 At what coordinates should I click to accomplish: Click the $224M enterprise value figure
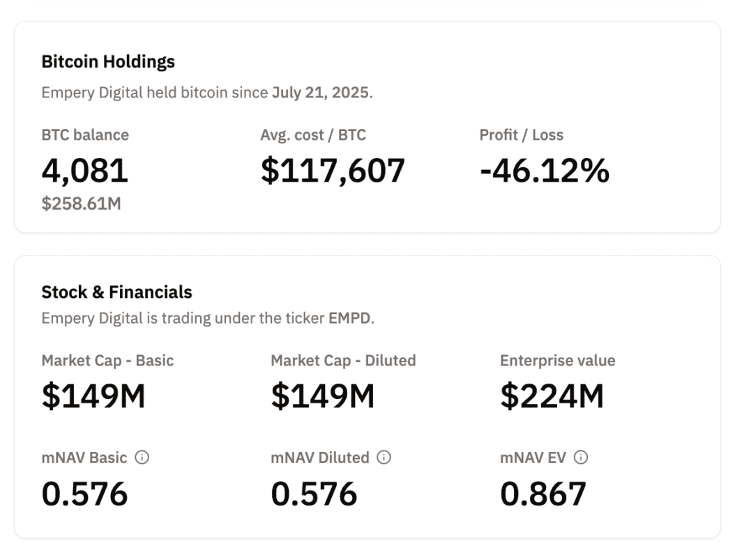point(552,395)
